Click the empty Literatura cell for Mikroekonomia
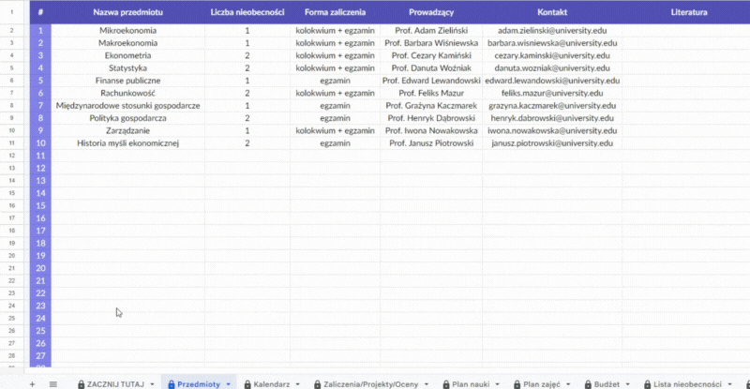750x389 pixels. tap(686, 31)
